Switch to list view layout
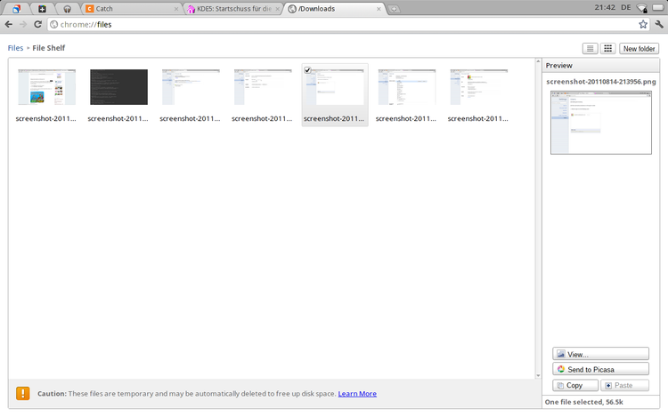This screenshot has width=668, height=417. pos(591,49)
